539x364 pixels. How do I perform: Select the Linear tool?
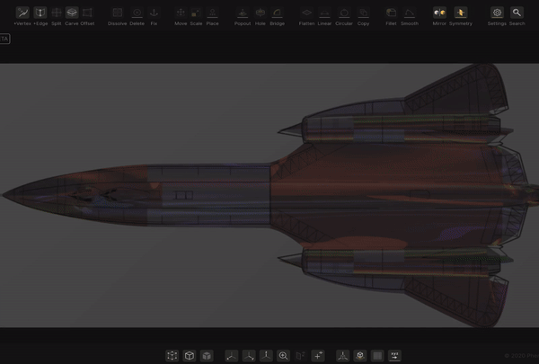click(x=324, y=16)
